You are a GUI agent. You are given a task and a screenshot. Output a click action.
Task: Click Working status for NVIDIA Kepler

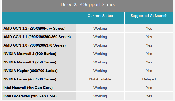coord(100,71)
